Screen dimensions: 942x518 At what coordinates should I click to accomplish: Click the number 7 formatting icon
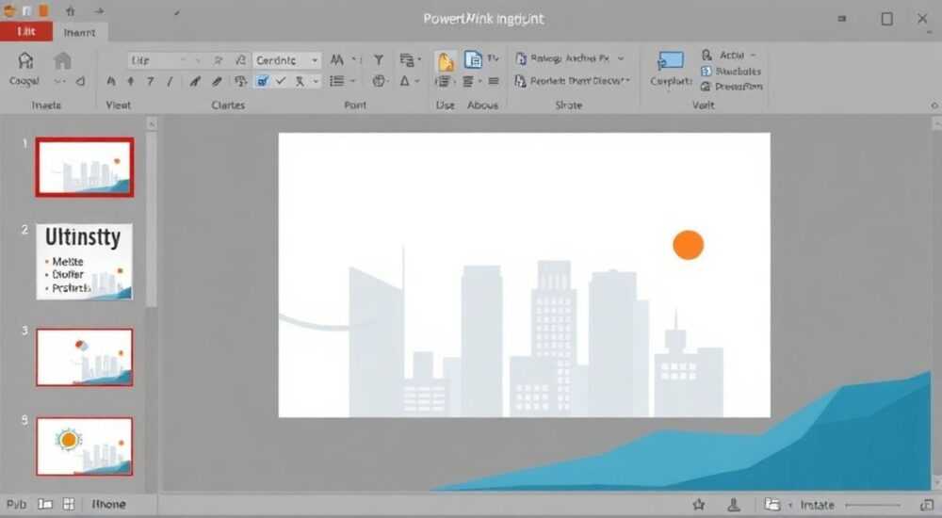coord(150,81)
